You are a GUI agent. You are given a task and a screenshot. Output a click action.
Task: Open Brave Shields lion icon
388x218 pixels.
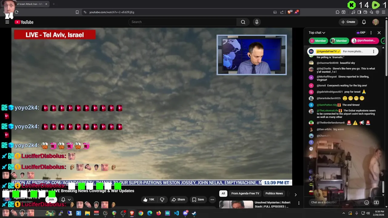point(289,12)
